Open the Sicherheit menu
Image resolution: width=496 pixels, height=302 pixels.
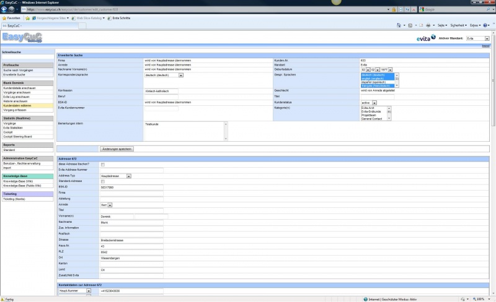click(x=458, y=25)
